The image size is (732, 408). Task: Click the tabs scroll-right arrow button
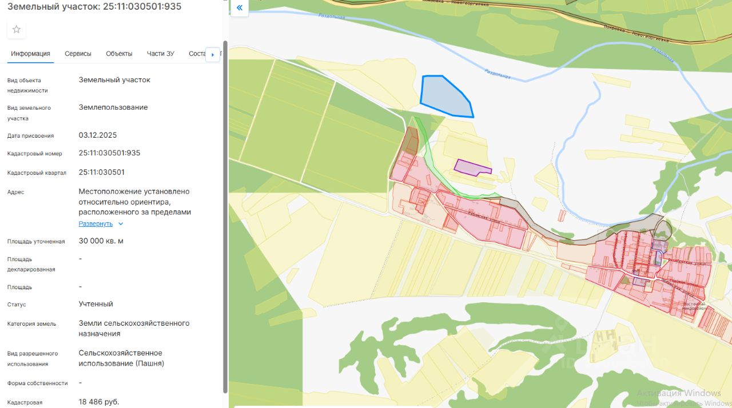[213, 54]
